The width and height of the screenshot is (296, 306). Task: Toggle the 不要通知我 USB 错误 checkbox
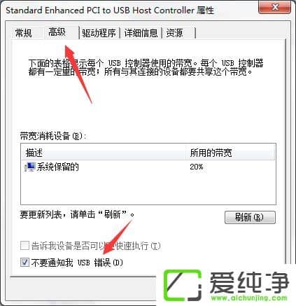(24, 263)
